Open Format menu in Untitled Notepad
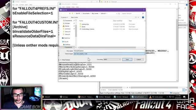The width and height of the screenshot is (196, 110). pyautogui.click(x=21, y=5)
